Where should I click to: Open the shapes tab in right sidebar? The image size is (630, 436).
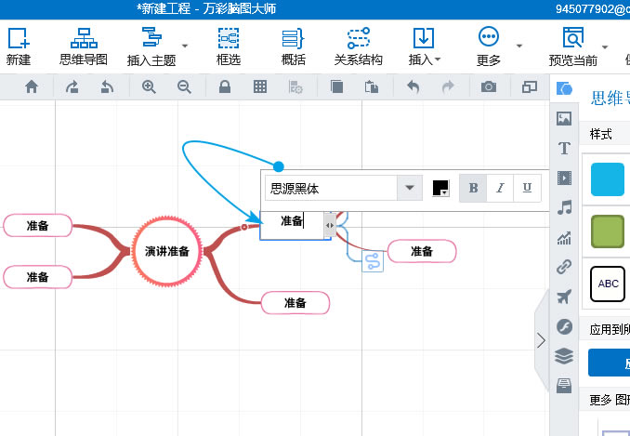click(564, 88)
